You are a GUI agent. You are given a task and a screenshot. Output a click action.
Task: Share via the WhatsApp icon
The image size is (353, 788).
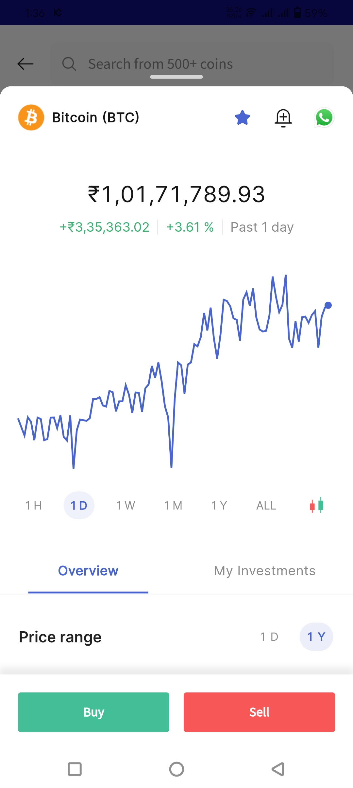324,117
